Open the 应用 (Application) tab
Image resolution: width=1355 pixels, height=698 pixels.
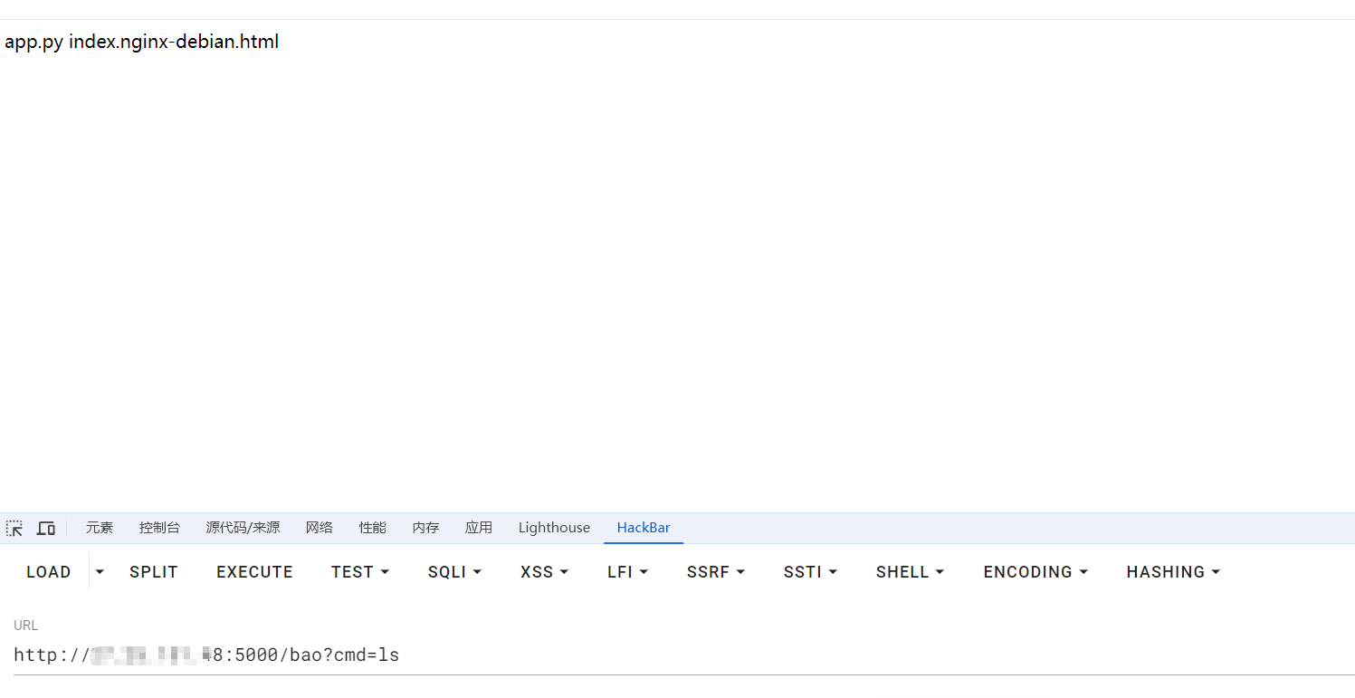click(479, 528)
